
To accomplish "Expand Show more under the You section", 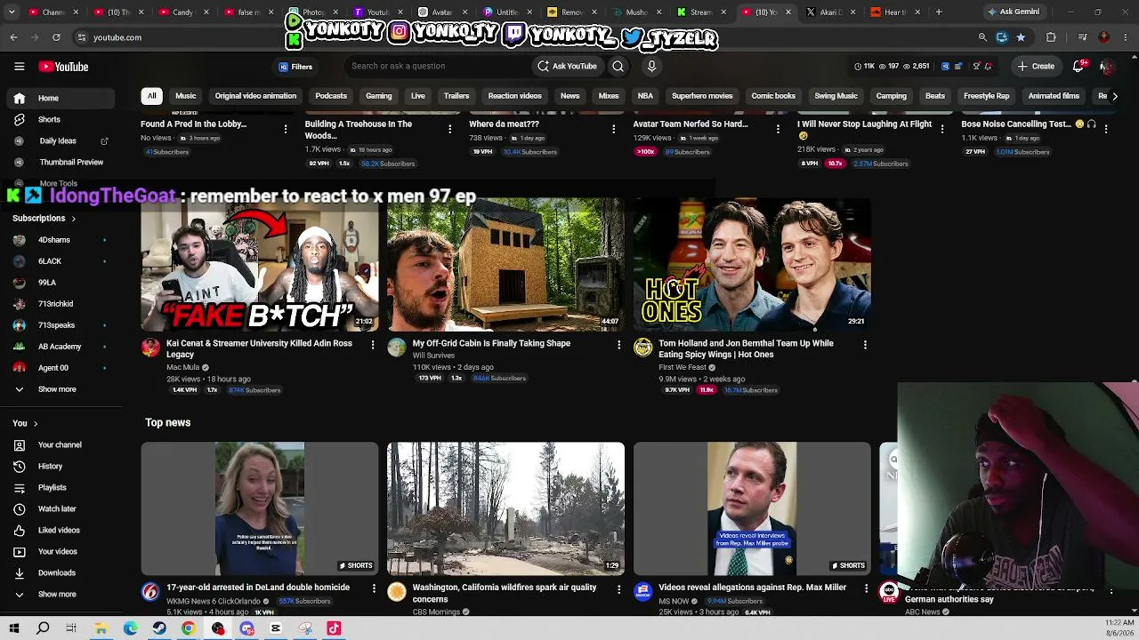I will tap(57, 594).
